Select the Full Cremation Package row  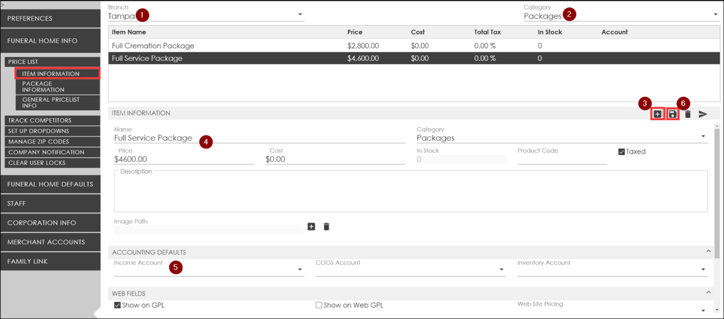[153, 46]
